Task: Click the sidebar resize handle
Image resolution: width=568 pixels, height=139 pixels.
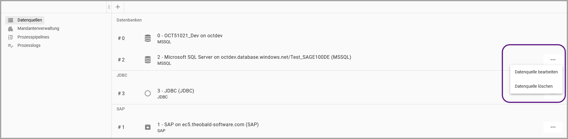Action: click(x=109, y=7)
